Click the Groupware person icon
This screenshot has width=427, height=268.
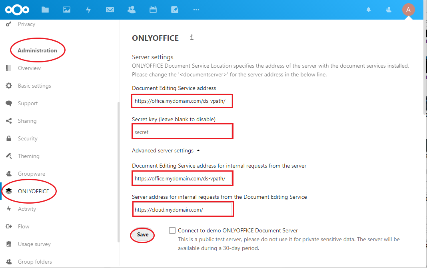click(9, 174)
